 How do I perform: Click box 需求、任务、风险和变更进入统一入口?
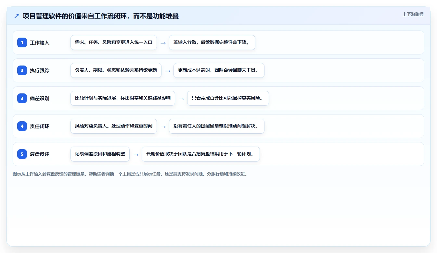click(x=114, y=42)
